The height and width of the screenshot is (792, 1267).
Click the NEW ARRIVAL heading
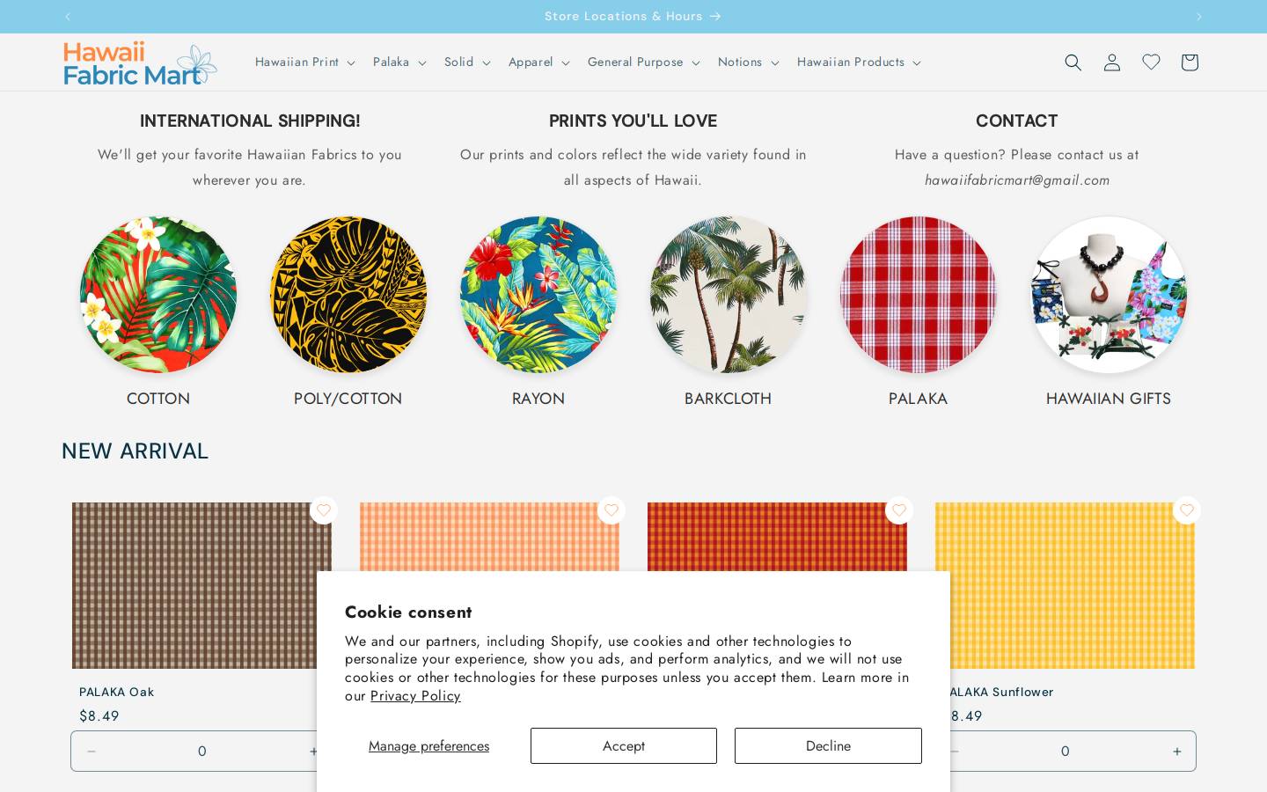pyautogui.click(x=135, y=451)
